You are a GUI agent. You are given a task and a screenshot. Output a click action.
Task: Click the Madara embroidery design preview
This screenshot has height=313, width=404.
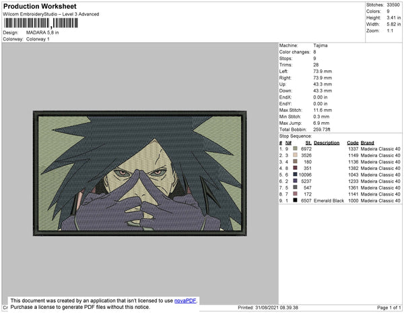pos(140,173)
